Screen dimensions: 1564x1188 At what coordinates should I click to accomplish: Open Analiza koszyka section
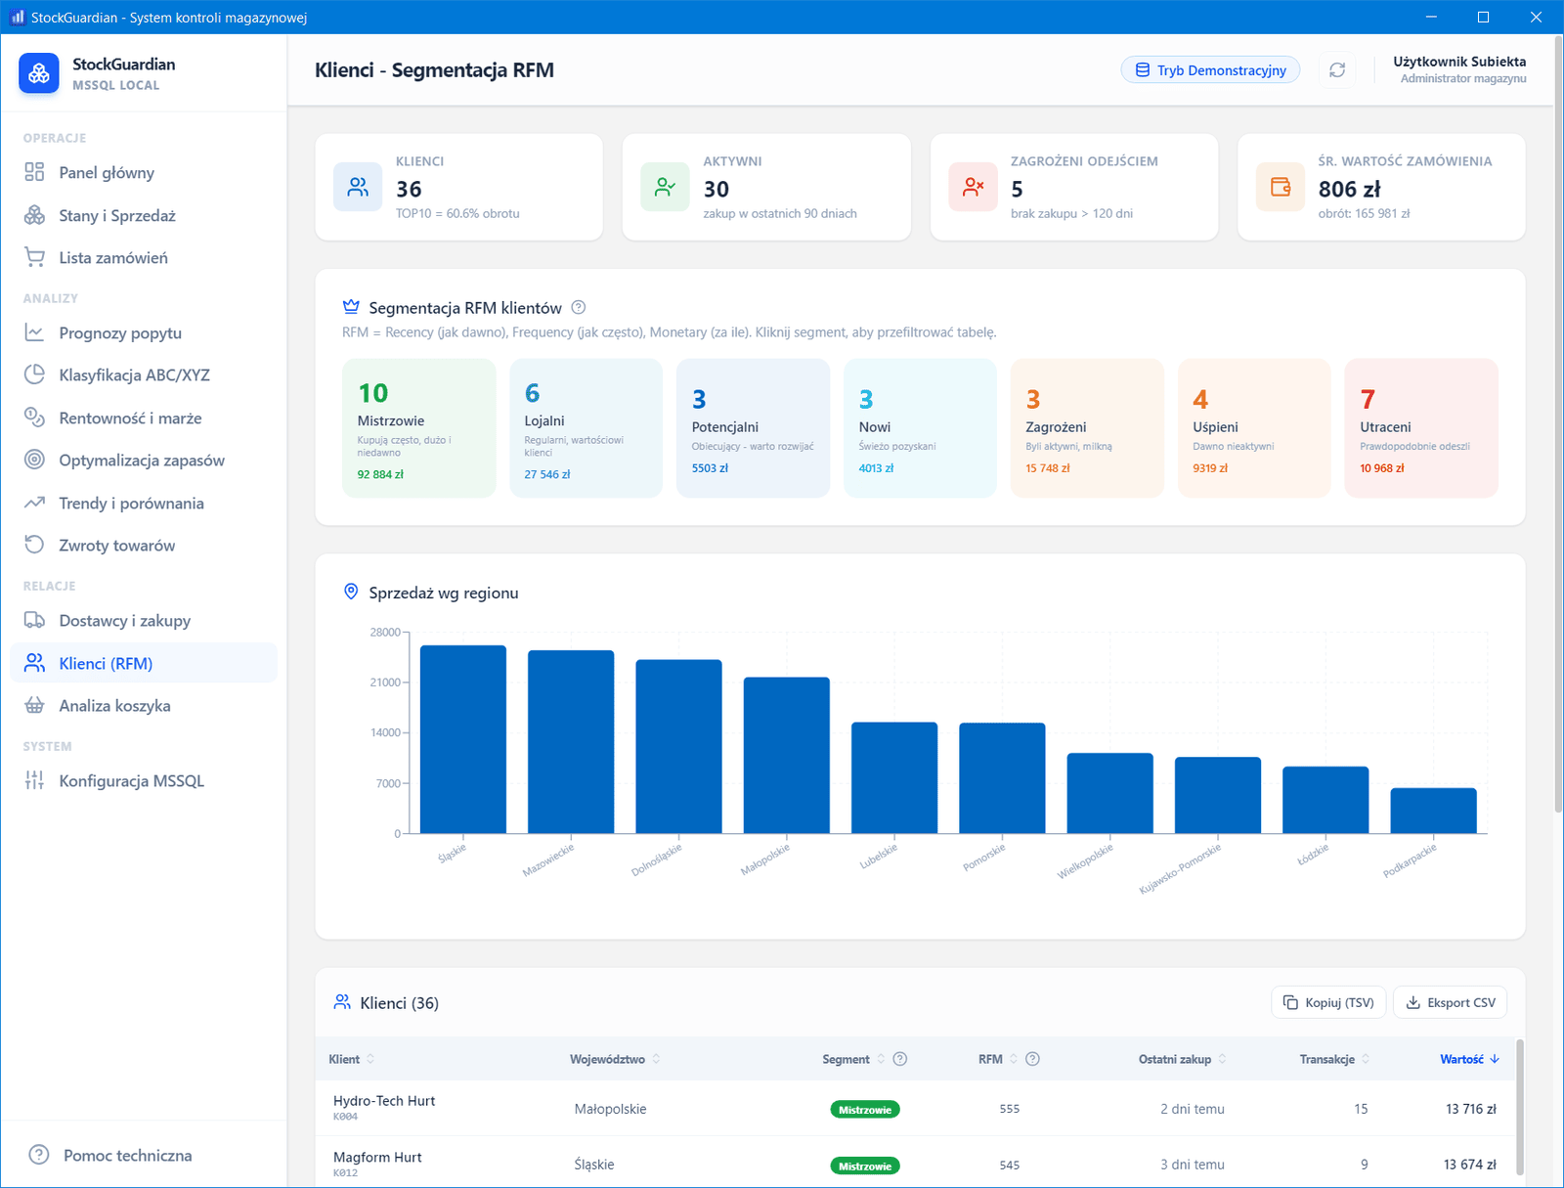[144, 705]
